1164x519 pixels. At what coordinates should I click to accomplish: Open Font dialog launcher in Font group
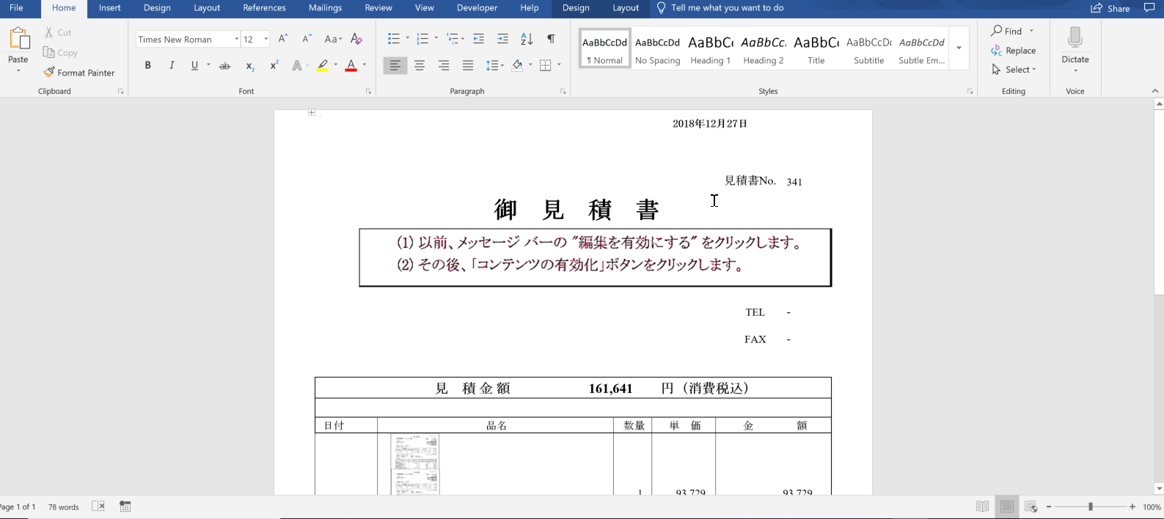368,92
